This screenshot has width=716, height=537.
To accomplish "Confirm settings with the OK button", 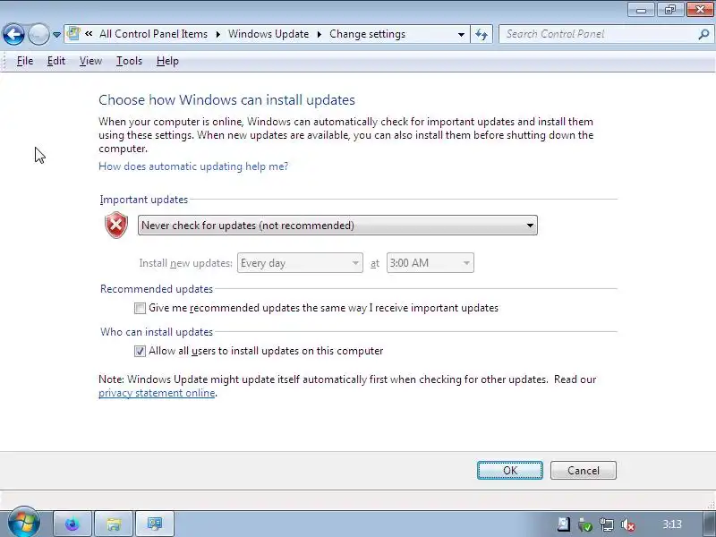I will [510, 471].
